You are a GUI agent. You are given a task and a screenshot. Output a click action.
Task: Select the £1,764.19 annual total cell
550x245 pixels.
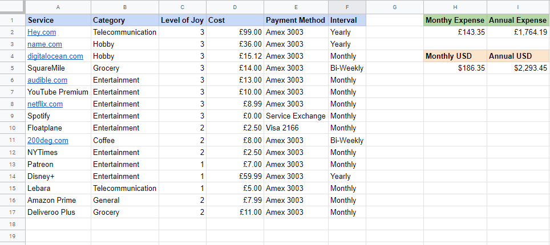[x=519, y=32]
